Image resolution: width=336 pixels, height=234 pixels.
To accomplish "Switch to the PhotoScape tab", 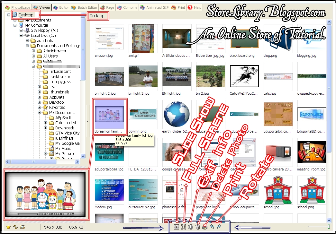I will 18,7.
